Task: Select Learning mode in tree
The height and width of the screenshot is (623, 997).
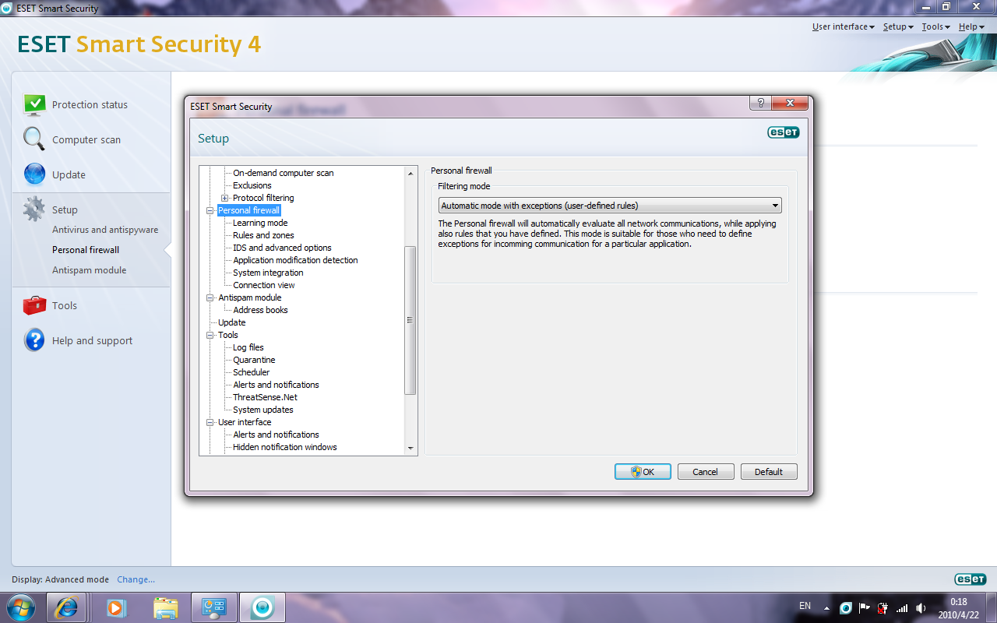Action: coord(260,223)
